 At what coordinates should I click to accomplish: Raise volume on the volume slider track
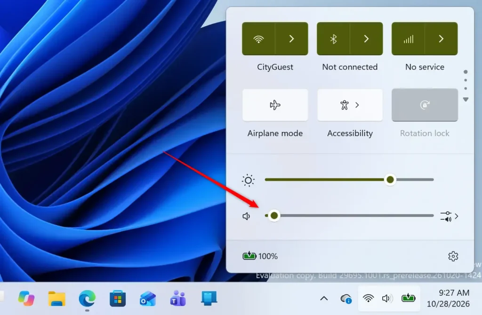click(x=349, y=215)
